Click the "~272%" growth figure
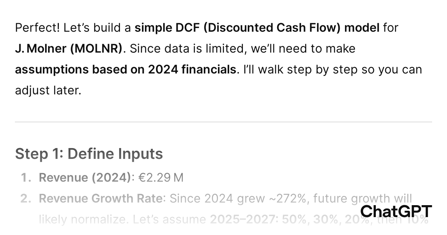 click(287, 198)
